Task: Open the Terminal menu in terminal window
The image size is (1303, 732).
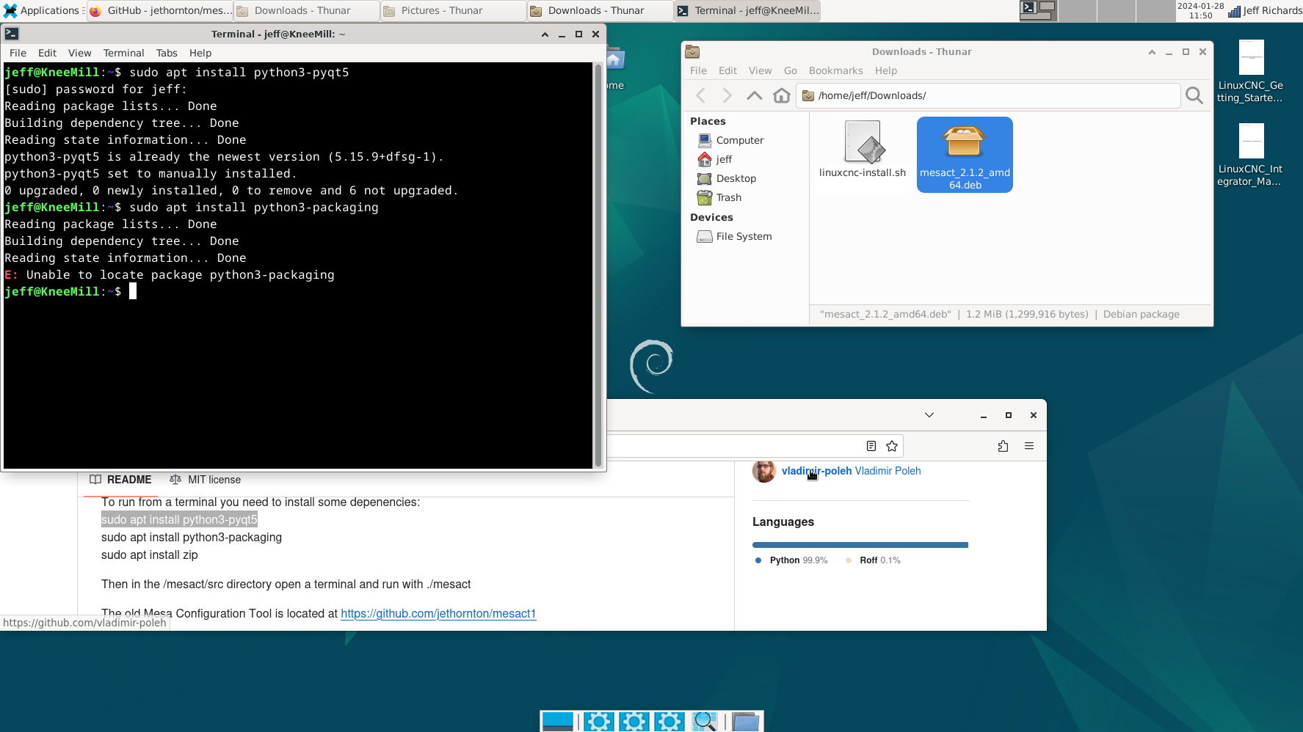Action: tap(123, 53)
